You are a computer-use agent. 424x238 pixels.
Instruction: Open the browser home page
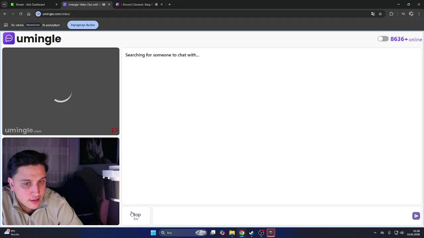29,14
